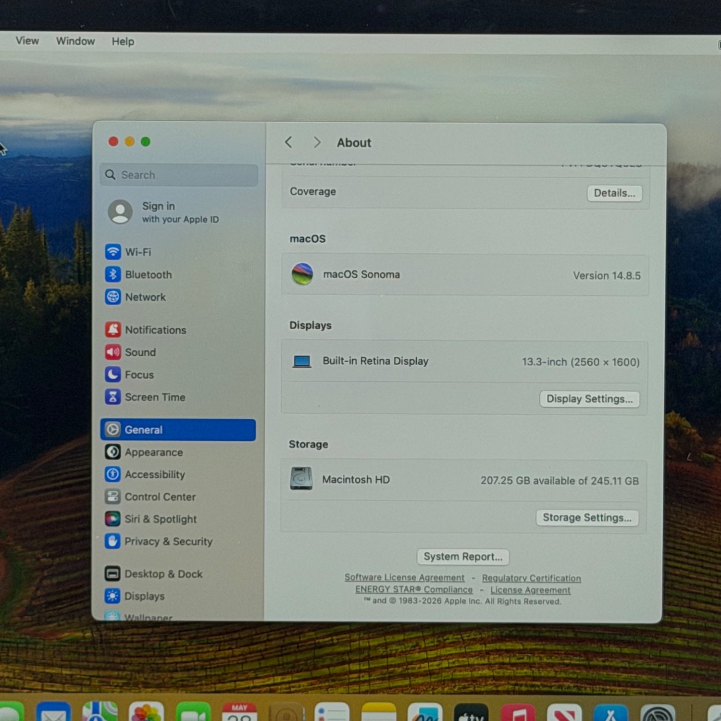Open Storage Settings

coord(587,518)
